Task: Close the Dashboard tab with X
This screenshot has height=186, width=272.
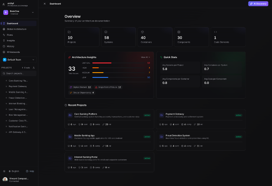Action: [x=45, y=4]
